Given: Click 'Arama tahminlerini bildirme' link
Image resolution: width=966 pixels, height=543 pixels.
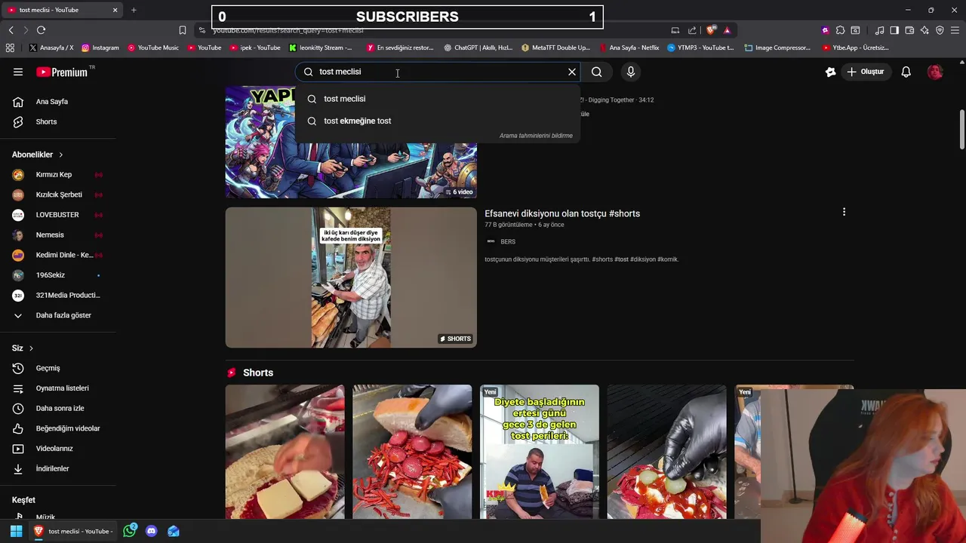Looking at the screenshot, I should click(x=536, y=136).
